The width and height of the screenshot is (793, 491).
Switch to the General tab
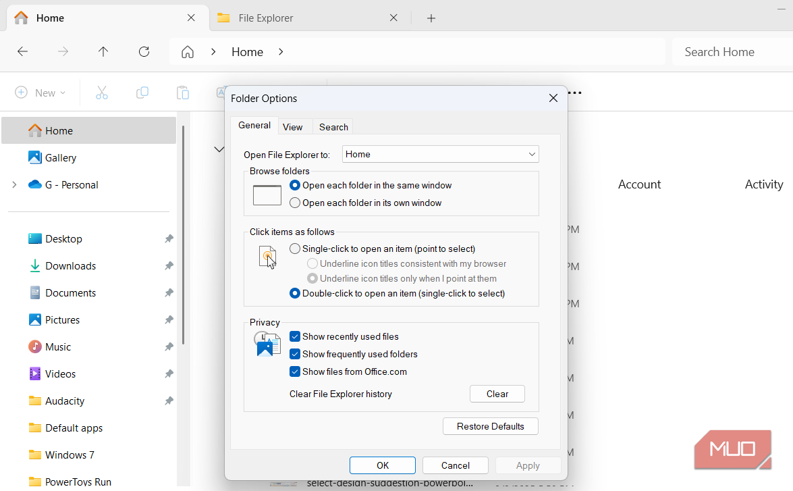point(254,125)
